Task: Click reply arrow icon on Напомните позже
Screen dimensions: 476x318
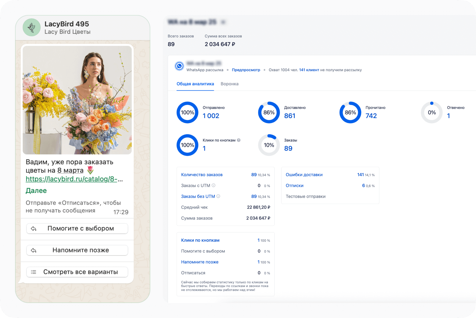Action: pos(34,251)
